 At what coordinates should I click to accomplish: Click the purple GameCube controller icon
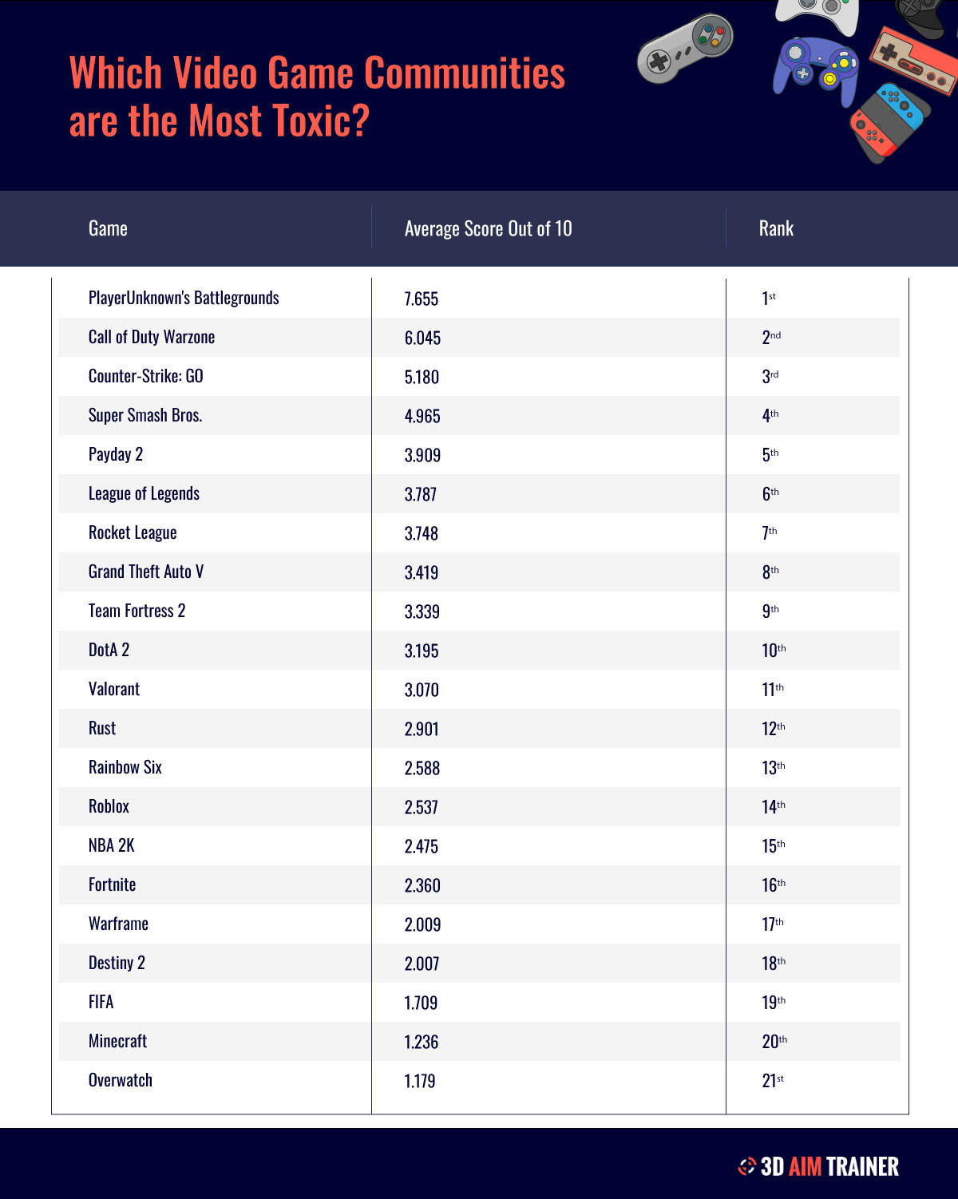(816, 69)
